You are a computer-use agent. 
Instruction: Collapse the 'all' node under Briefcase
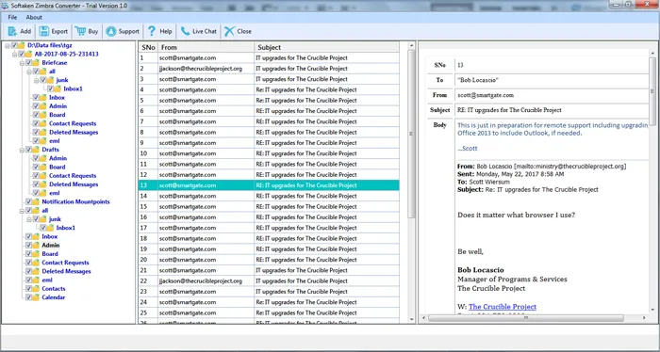pyautogui.click(x=29, y=72)
